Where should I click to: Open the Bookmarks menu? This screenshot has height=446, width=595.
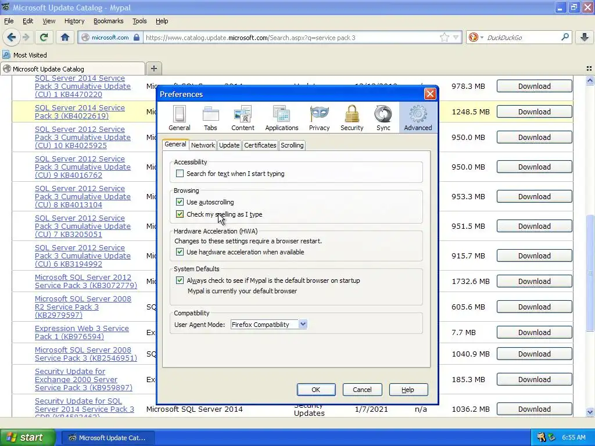(x=108, y=21)
